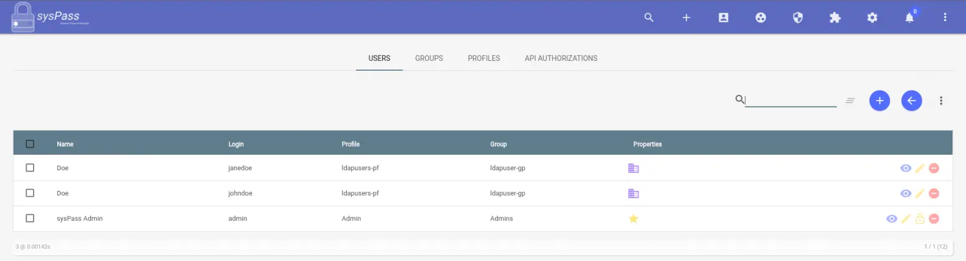Click the notifications bell icon
The height and width of the screenshot is (261, 966).
[x=909, y=17]
